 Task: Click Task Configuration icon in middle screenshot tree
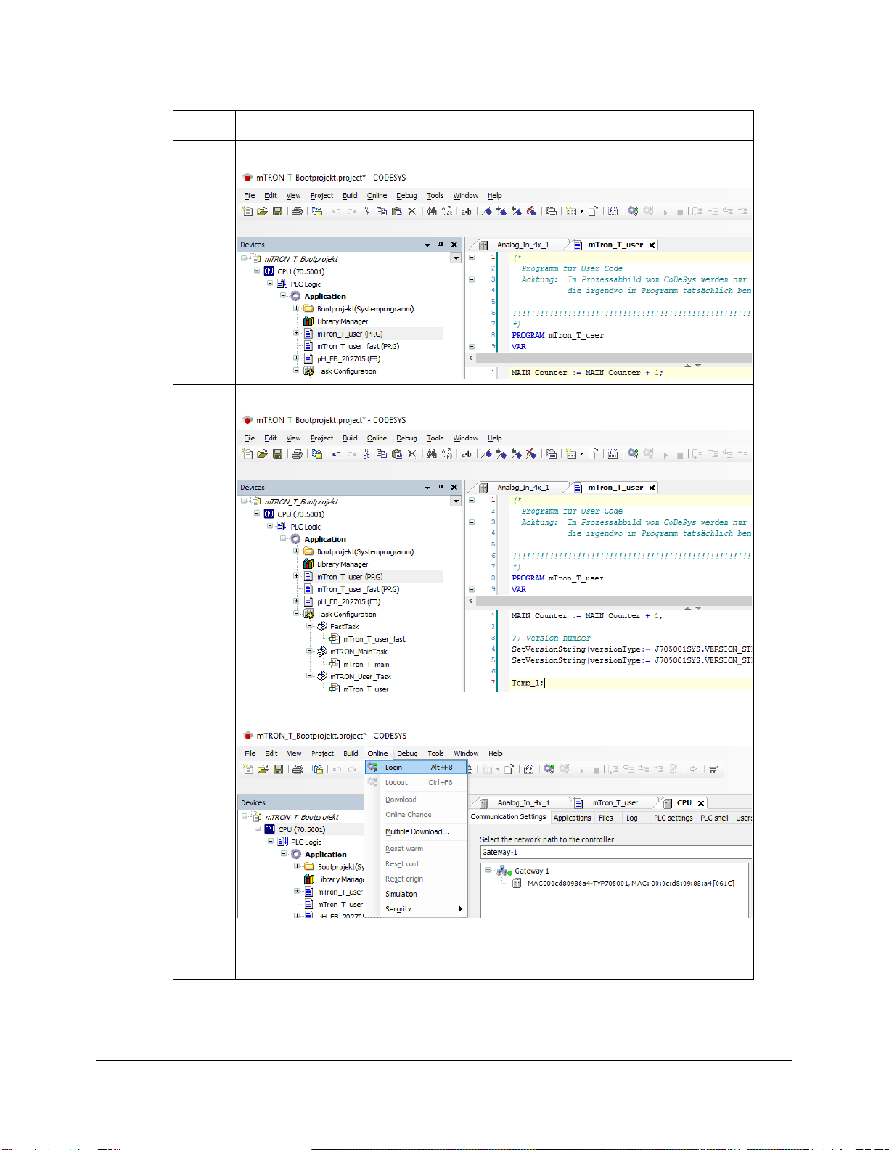(x=308, y=614)
